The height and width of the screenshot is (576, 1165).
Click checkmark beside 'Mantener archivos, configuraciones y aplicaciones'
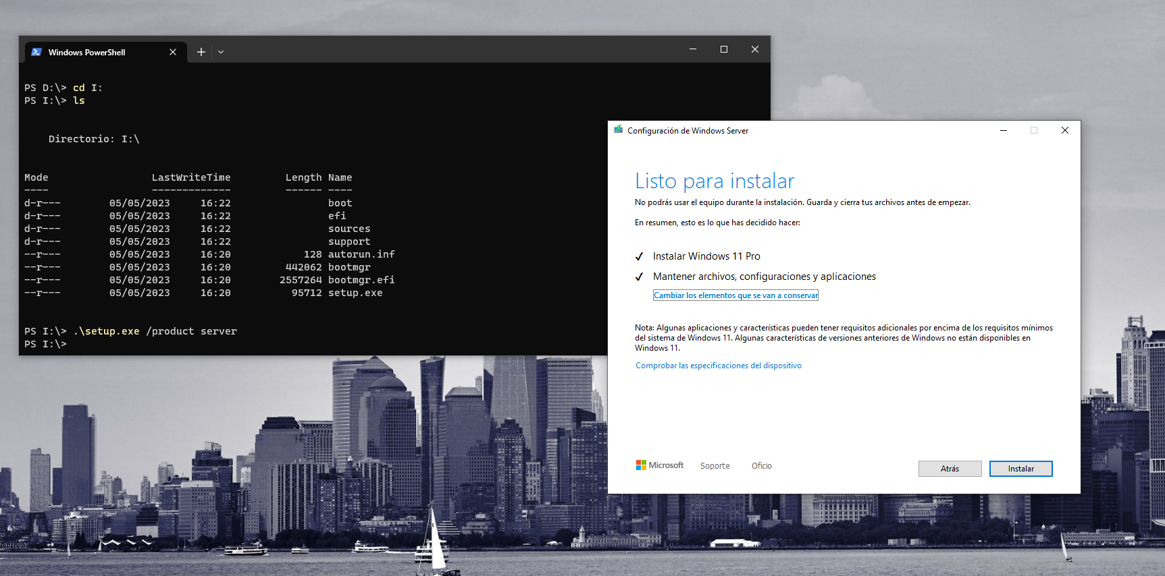pos(639,277)
